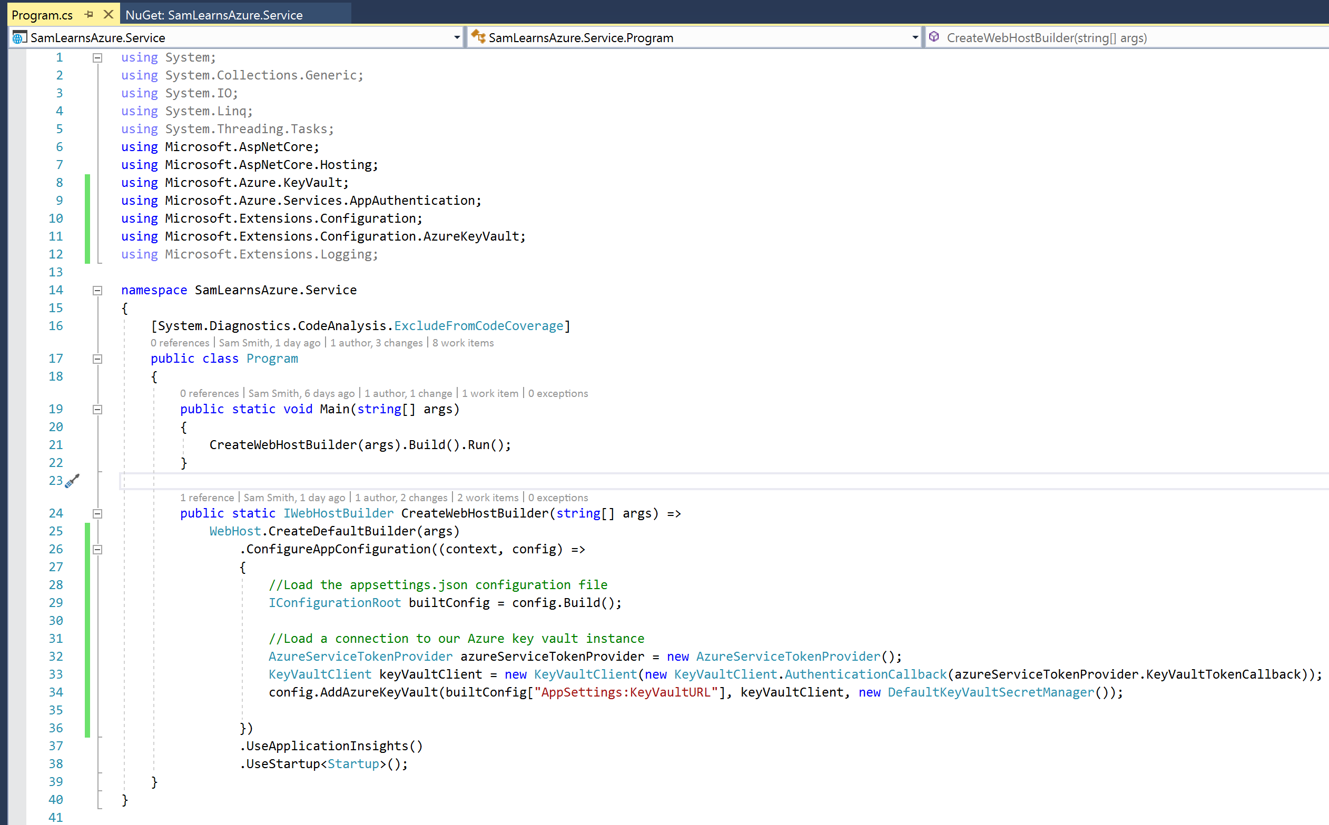Collapse the ConfigureAppConfiguration lambda block
Image resolution: width=1329 pixels, height=825 pixels.
[x=97, y=550]
